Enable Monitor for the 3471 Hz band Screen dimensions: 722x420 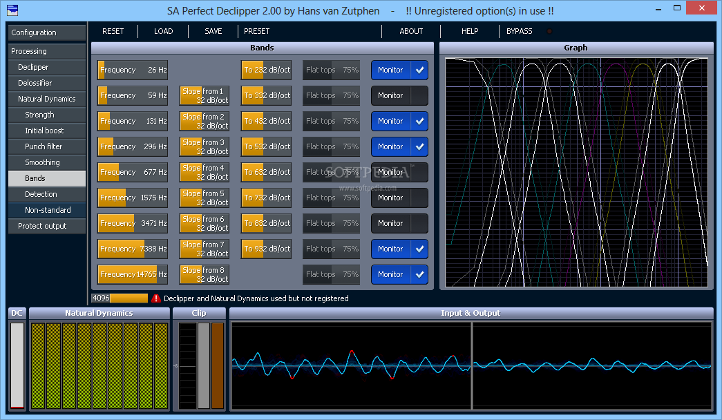click(x=399, y=223)
